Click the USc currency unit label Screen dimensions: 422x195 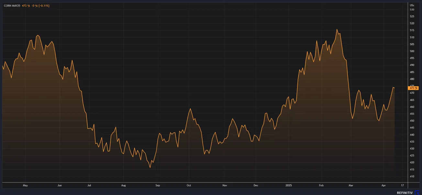pyautogui.click(x=412, y=5)
